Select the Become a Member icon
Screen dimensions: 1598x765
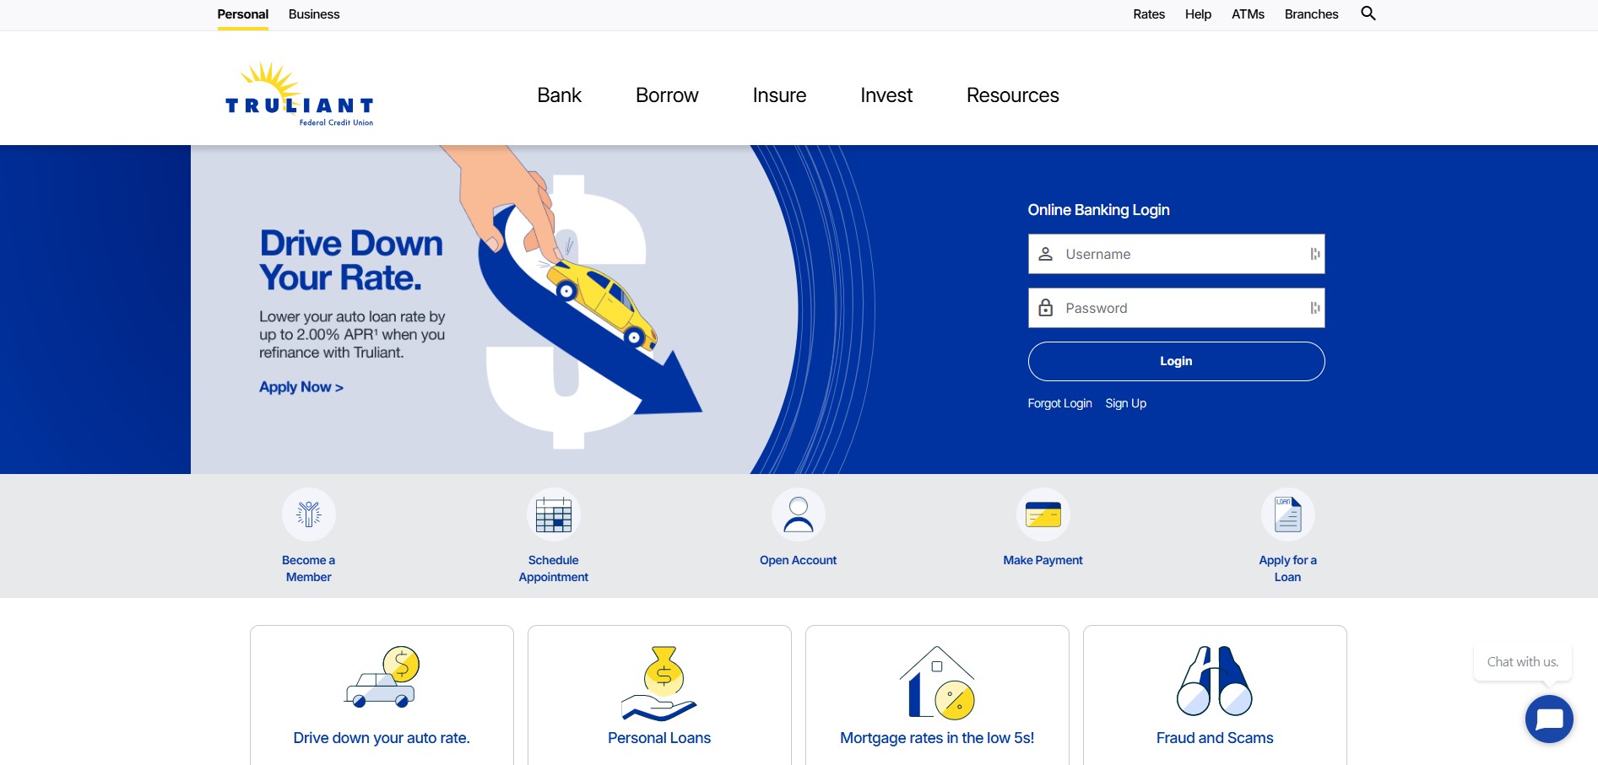pos(309,514)
